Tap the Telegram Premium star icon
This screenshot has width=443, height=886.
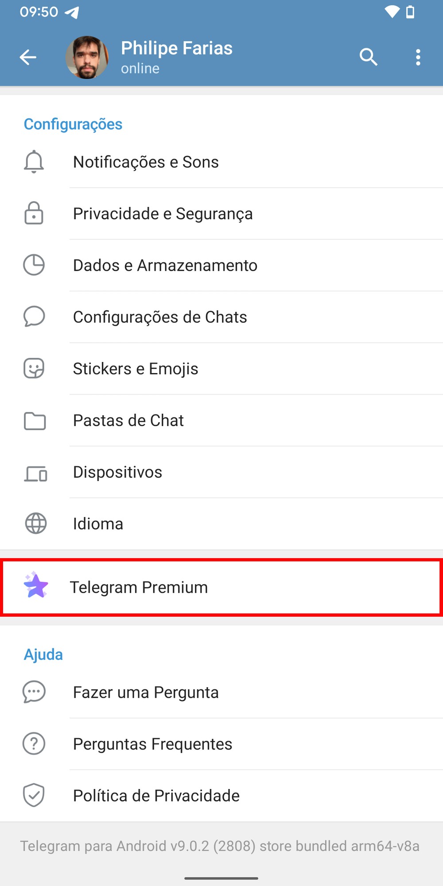[35, 586]
